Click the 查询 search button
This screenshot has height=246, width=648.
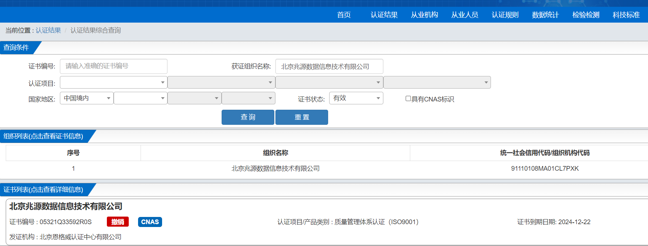click(248, 117)
